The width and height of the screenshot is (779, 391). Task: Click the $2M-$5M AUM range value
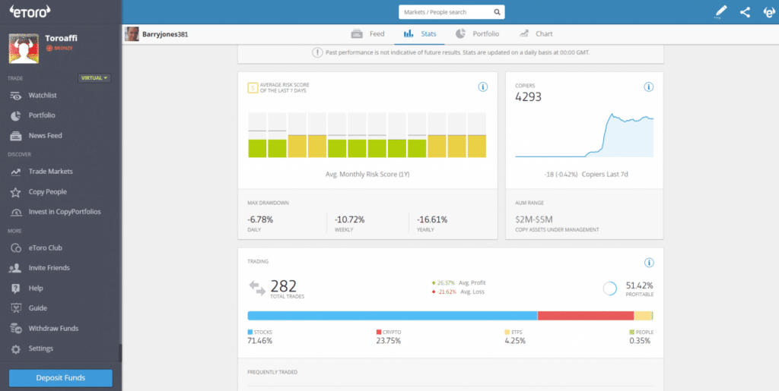(534, 219)
